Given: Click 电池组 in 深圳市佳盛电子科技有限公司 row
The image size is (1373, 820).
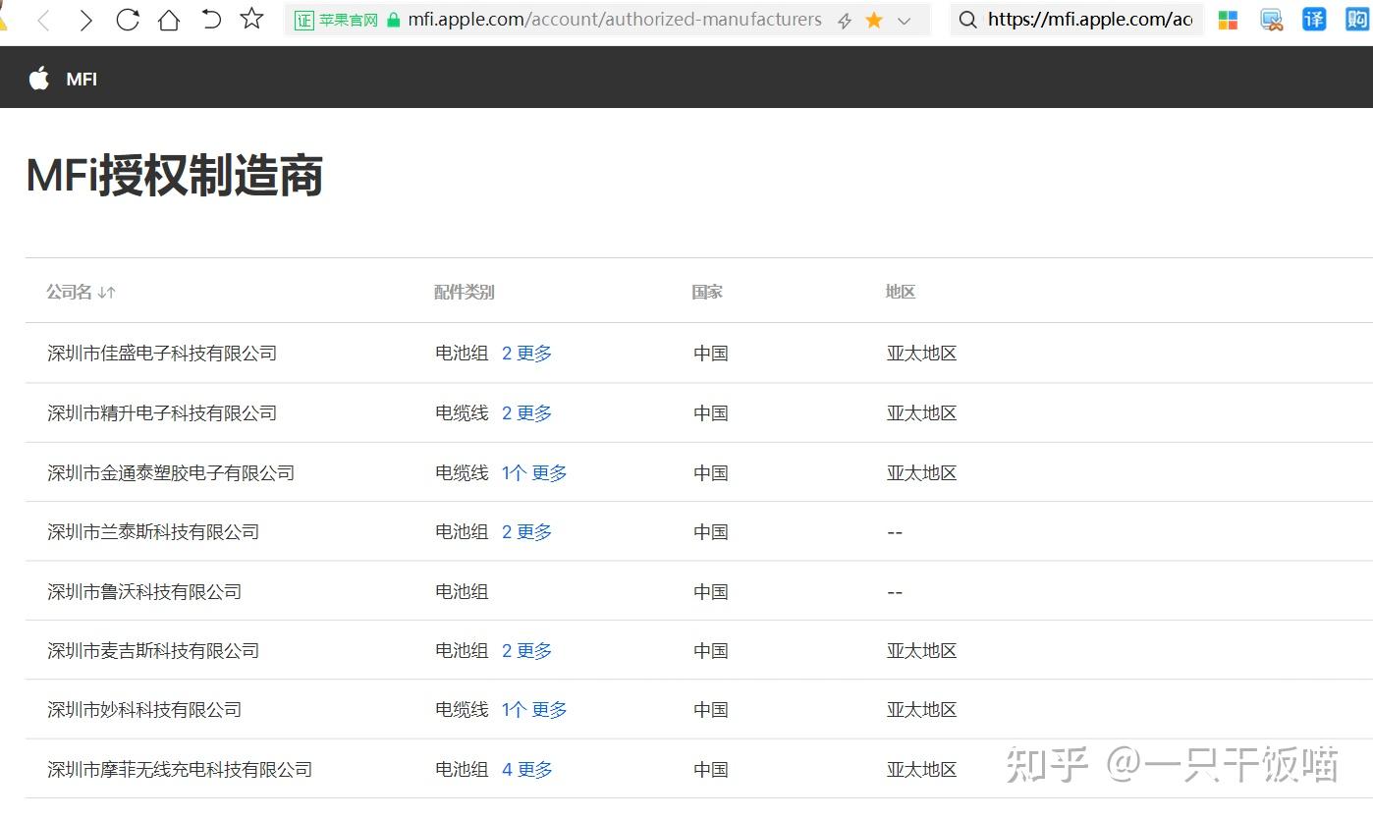Looking at the screenshot, I should 462,354.
